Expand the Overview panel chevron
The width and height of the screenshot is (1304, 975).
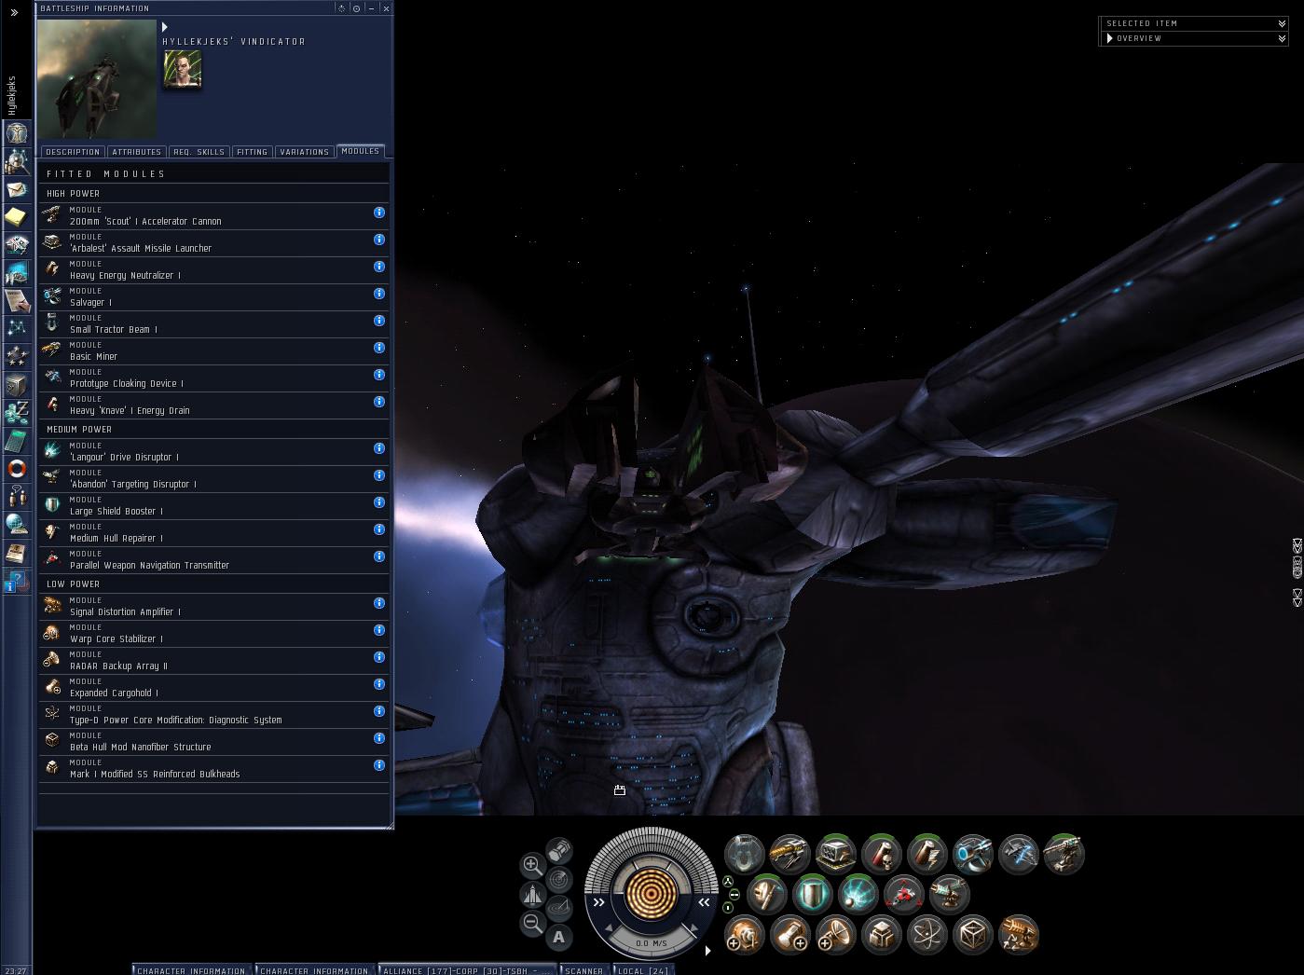[1282, 38]
